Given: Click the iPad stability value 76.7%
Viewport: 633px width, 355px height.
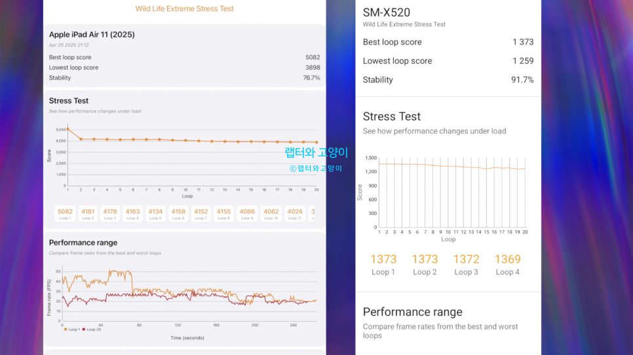Looking at the screenshot, I should point(311,77).
